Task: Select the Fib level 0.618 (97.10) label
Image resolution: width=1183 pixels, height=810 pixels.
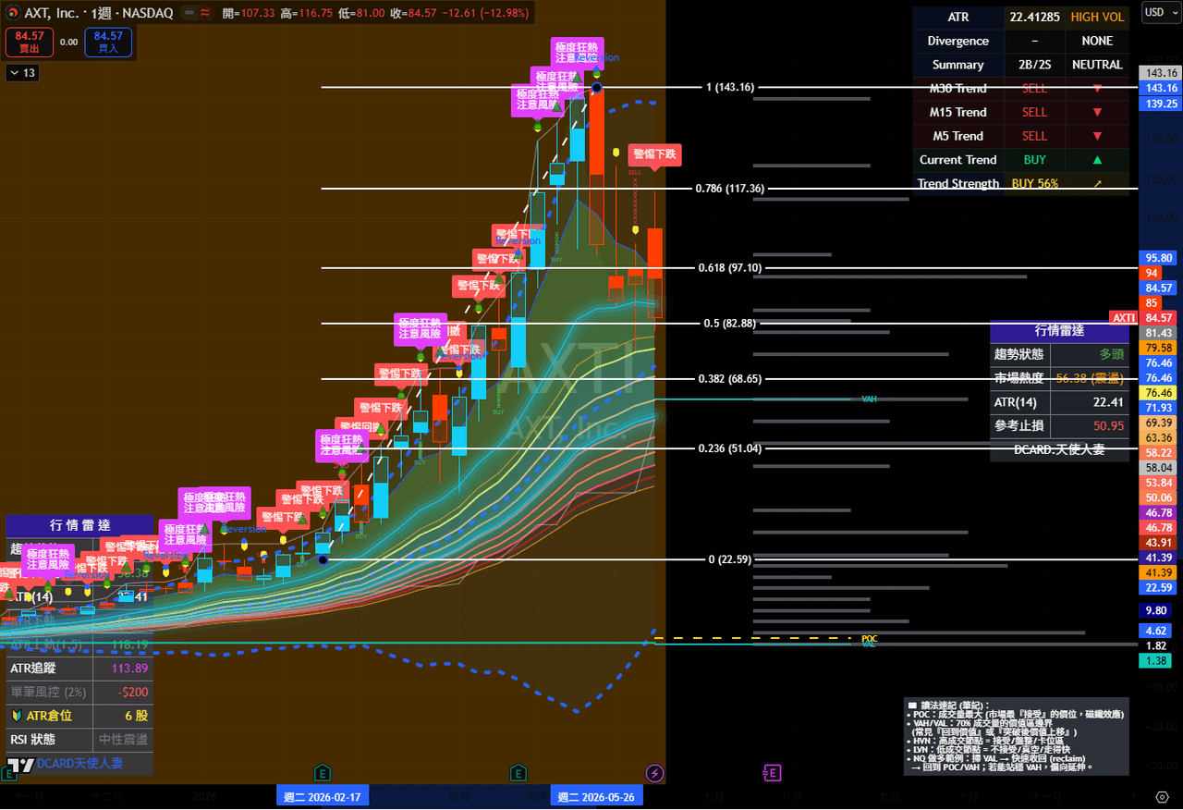Action: coord(730,268)
